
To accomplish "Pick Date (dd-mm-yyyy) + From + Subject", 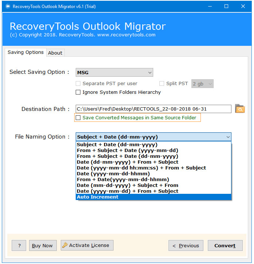I will [154, 162].
